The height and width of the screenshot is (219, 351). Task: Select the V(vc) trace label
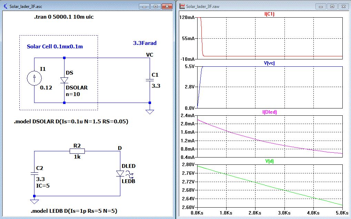(270, 63)
